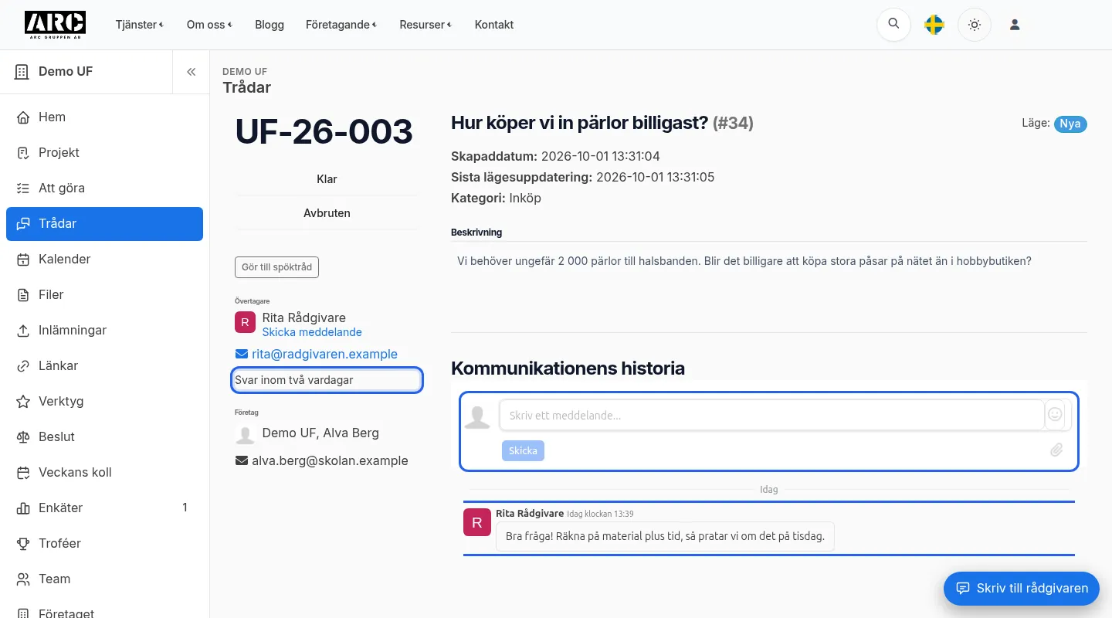Screen dimensions: 1112x618
Task: Click Rita Rådgivare's avatar under Övertagare
Action: 245,322
